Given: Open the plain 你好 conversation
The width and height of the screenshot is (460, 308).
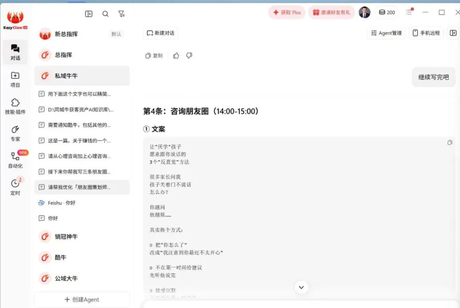Looking at the screenshot, I should coord(82,218).
